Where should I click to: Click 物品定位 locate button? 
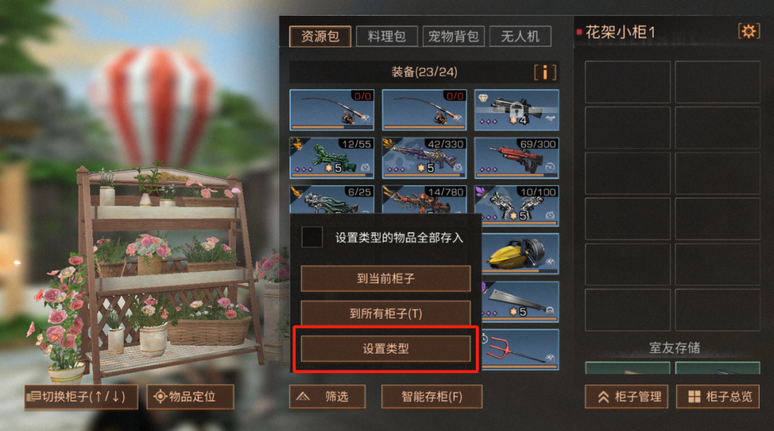coord(190,397)
